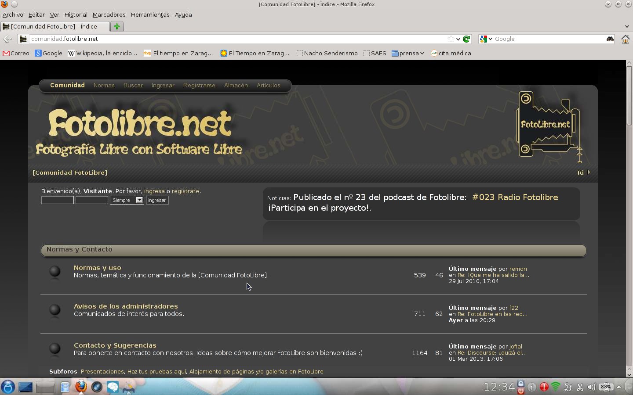Click the search binoculars icon

pos(610,39)
